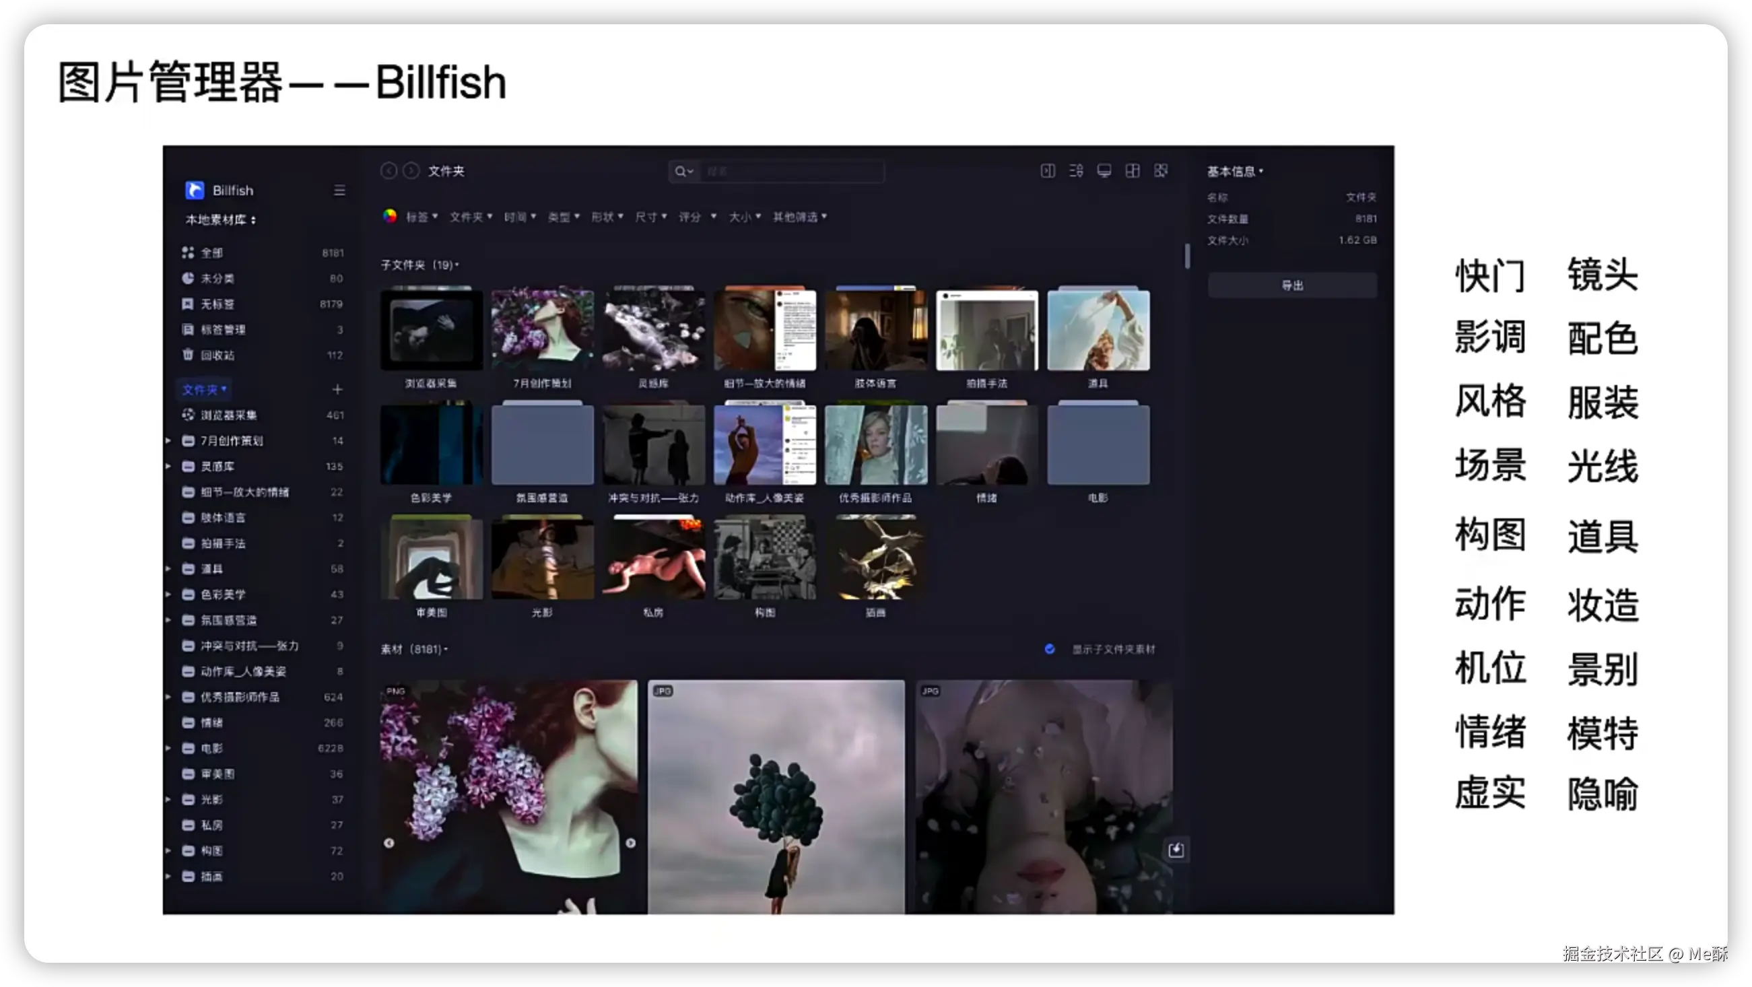Click the sort order list icon
This screenshot has height=987, width=1752.
1076,171
